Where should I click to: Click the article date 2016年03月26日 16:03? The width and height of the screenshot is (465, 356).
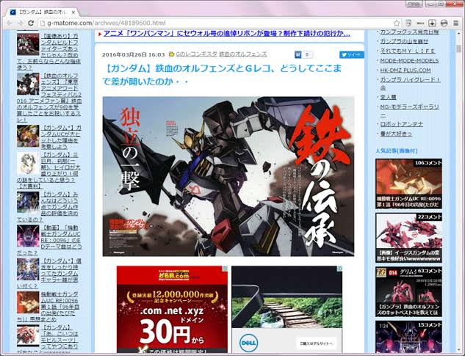click(x=133, y=54)
